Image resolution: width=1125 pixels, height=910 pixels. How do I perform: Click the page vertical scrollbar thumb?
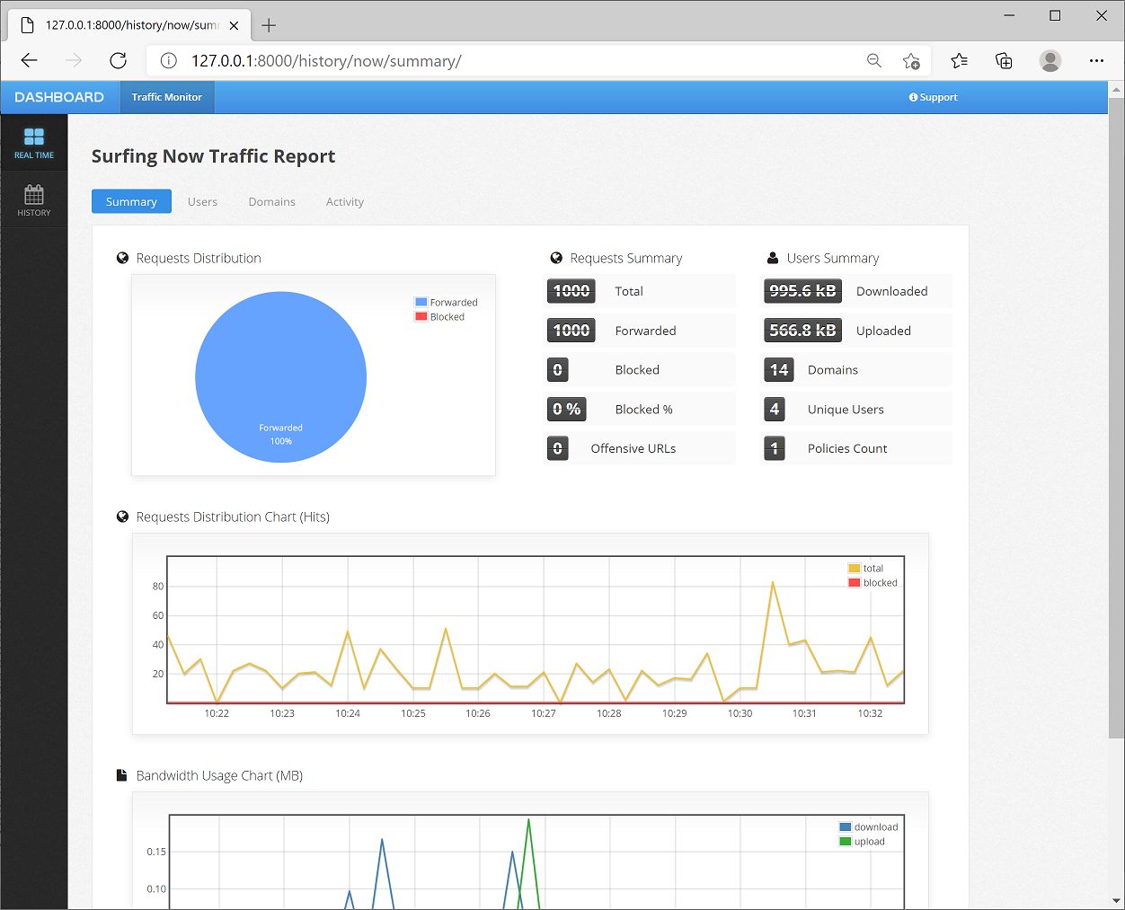1117,420
